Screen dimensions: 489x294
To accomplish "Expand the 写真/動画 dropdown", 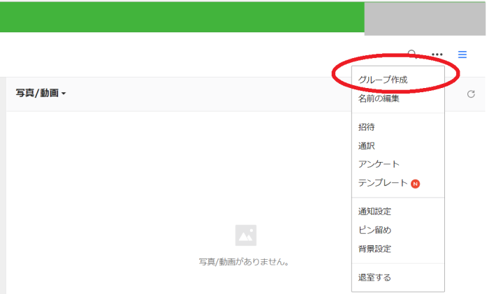I will [41, 93].
